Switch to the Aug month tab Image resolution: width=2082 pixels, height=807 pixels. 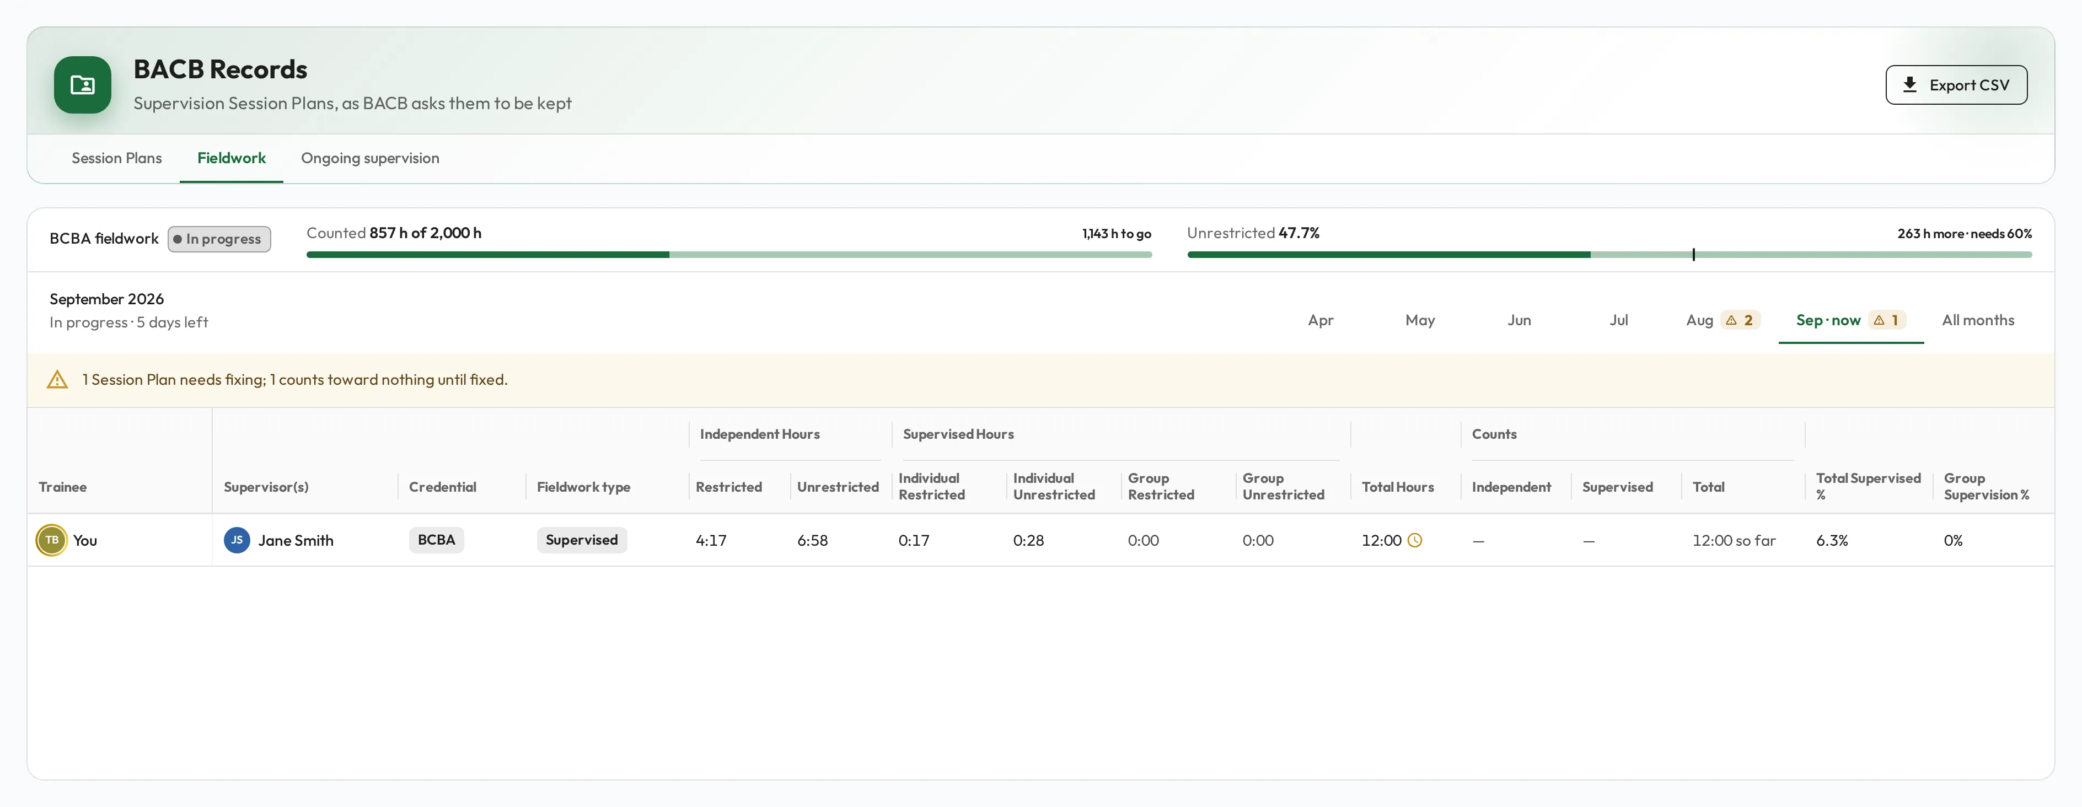(1723, 320)
